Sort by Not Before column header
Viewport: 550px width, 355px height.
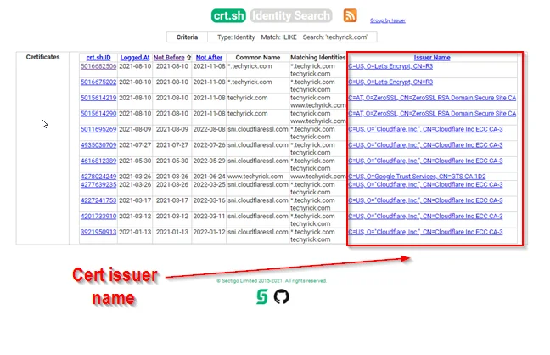[x=169, y=58]
